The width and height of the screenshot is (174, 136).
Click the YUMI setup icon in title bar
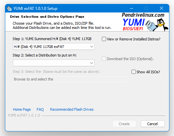coord(9,9)
